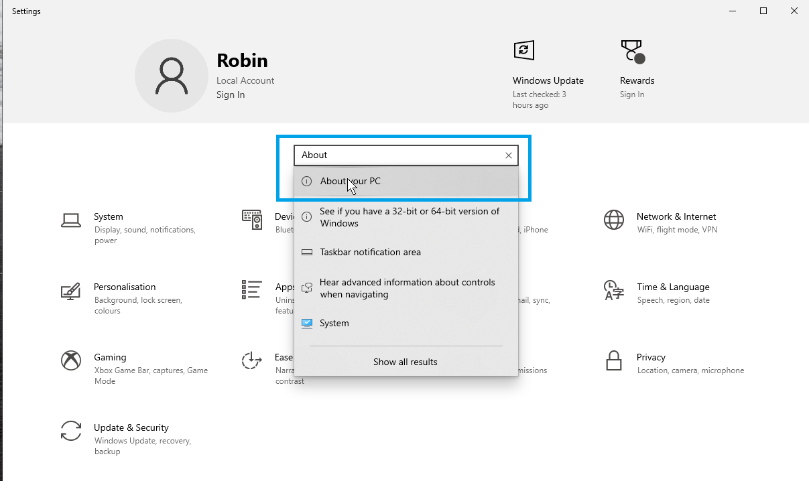Open the Personalisation paintbrush icon

point(71,291)
